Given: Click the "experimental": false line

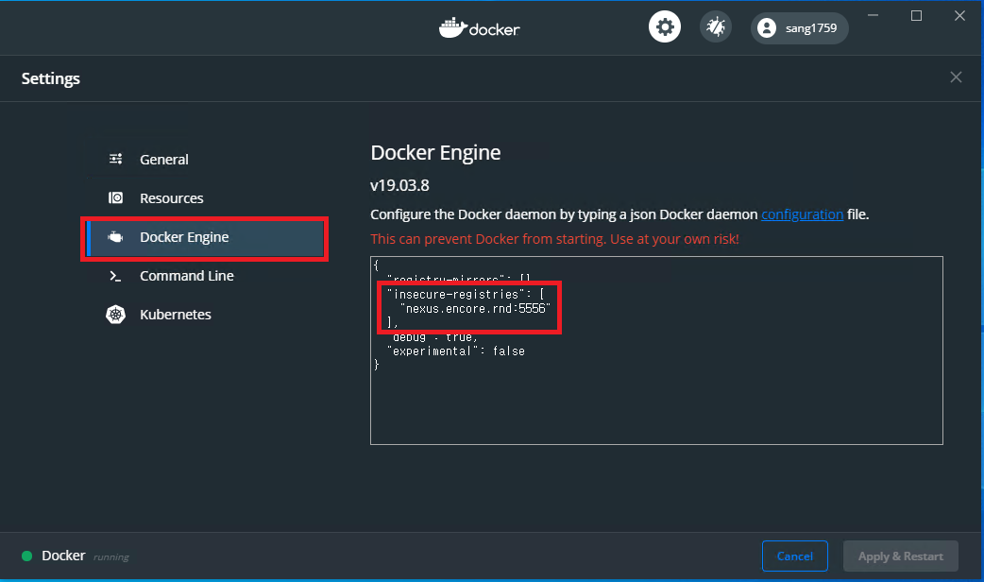Looking at the screenshot, I should coord(455,351).
